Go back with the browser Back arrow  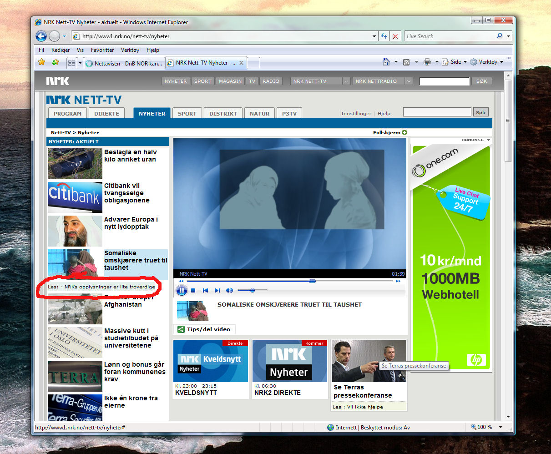(41, 36)
